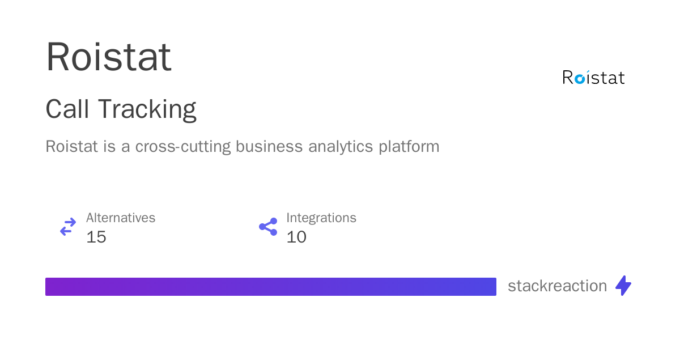Click the stackreaction lightning bolt icon
680x340 pixels.
pos(623,286)
